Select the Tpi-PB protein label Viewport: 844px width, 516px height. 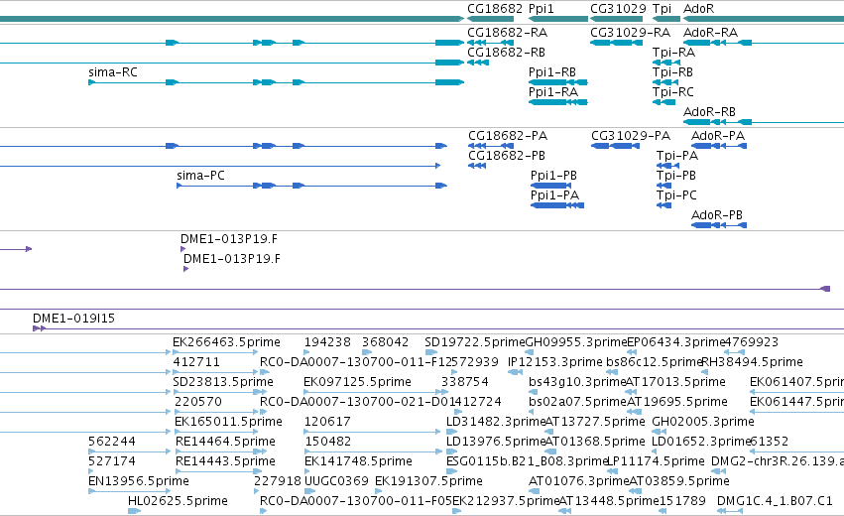pyautogui.click(x=676, y=176)
